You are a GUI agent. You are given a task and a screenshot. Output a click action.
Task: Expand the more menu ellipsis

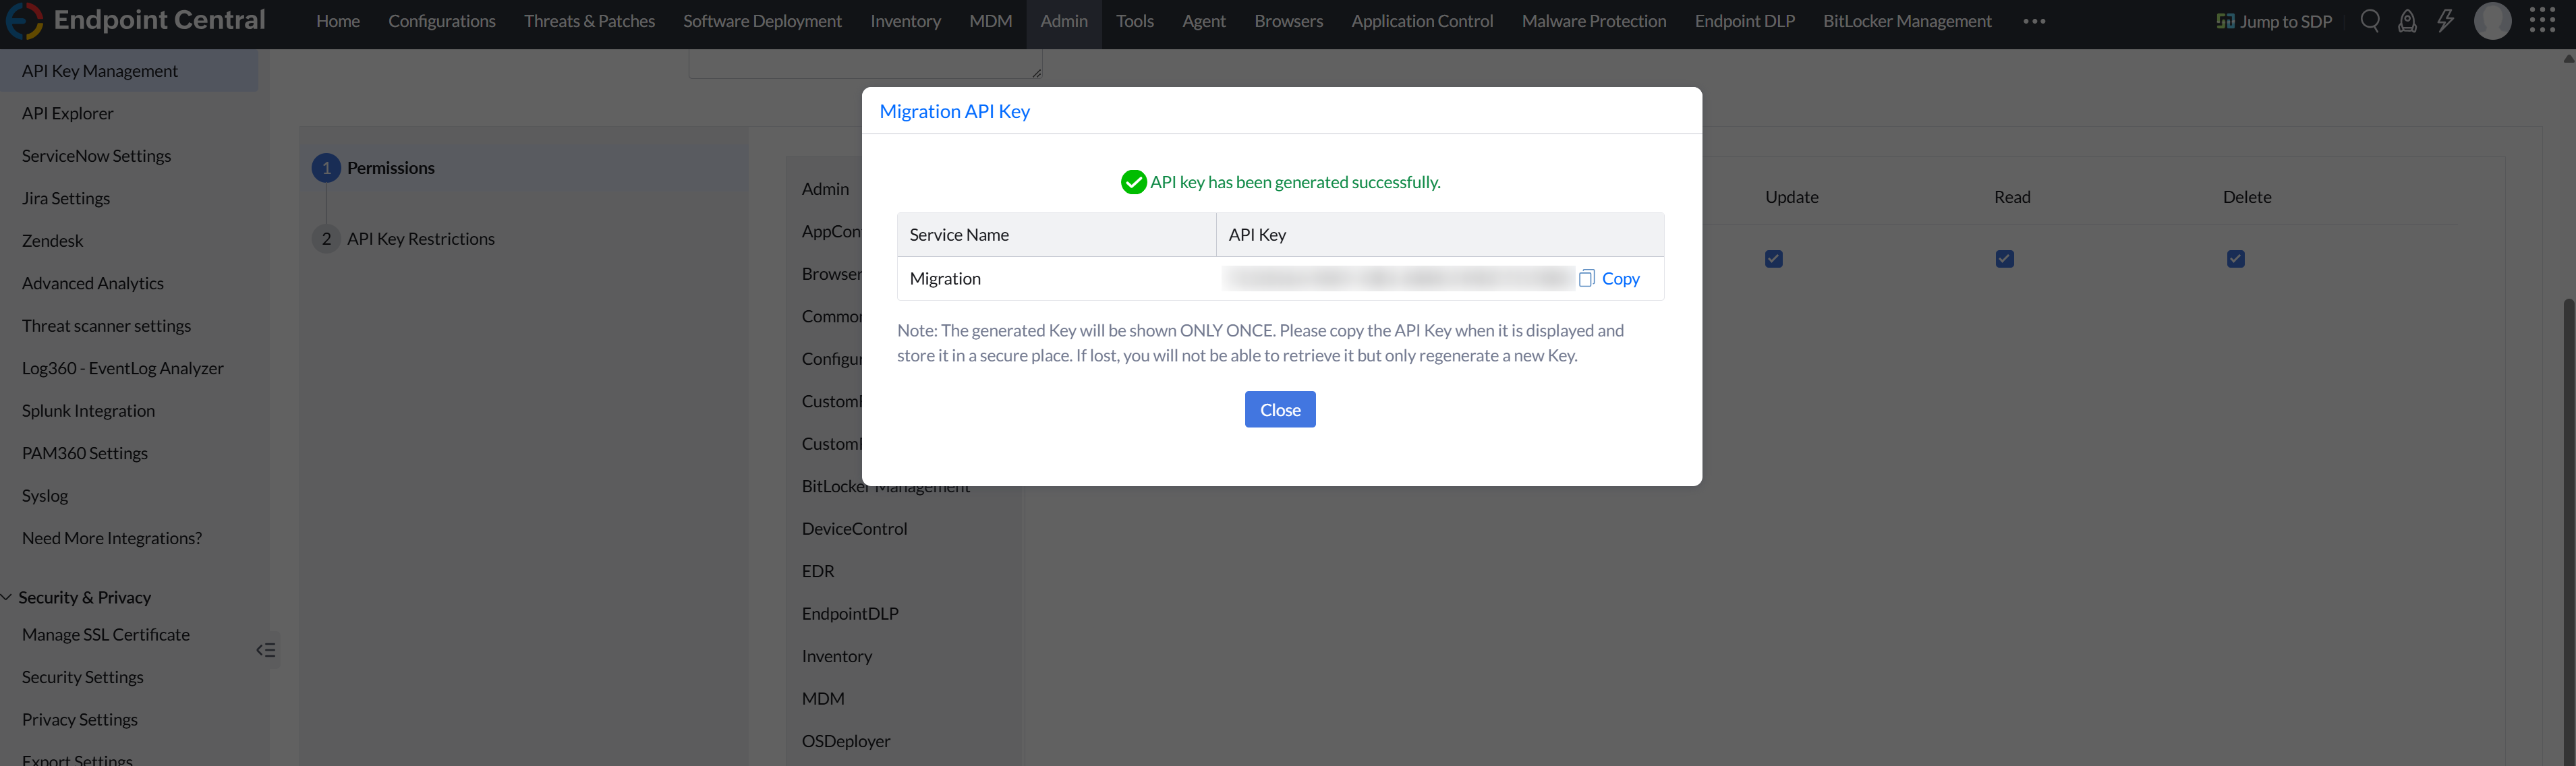coord(2034,21)
